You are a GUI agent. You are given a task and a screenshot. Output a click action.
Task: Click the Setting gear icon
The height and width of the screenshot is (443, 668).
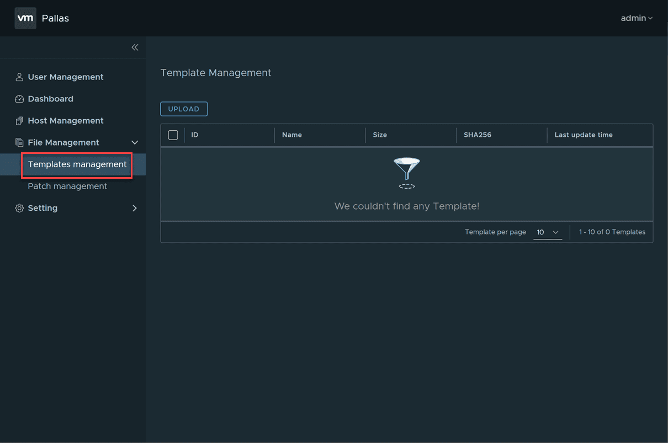click(19, 209)
